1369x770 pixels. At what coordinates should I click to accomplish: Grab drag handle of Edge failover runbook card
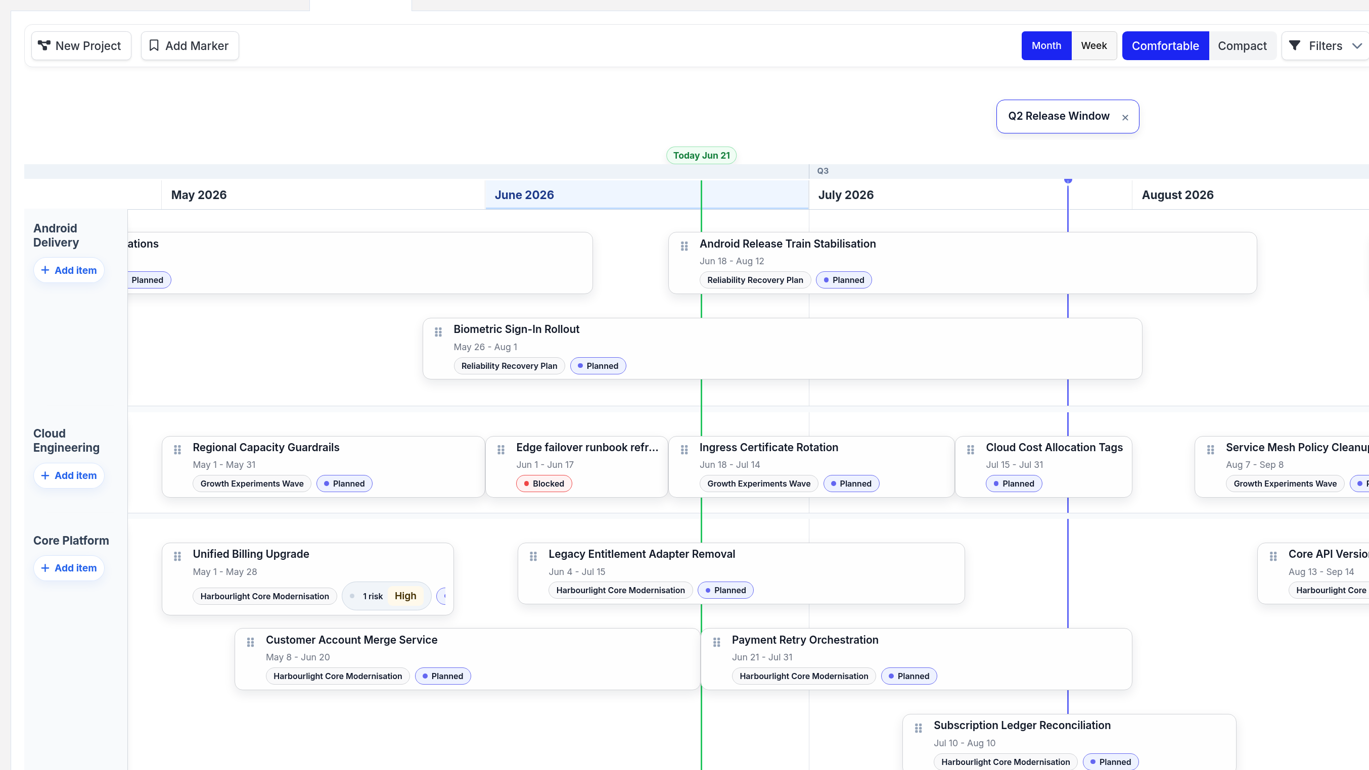point(500,450)
